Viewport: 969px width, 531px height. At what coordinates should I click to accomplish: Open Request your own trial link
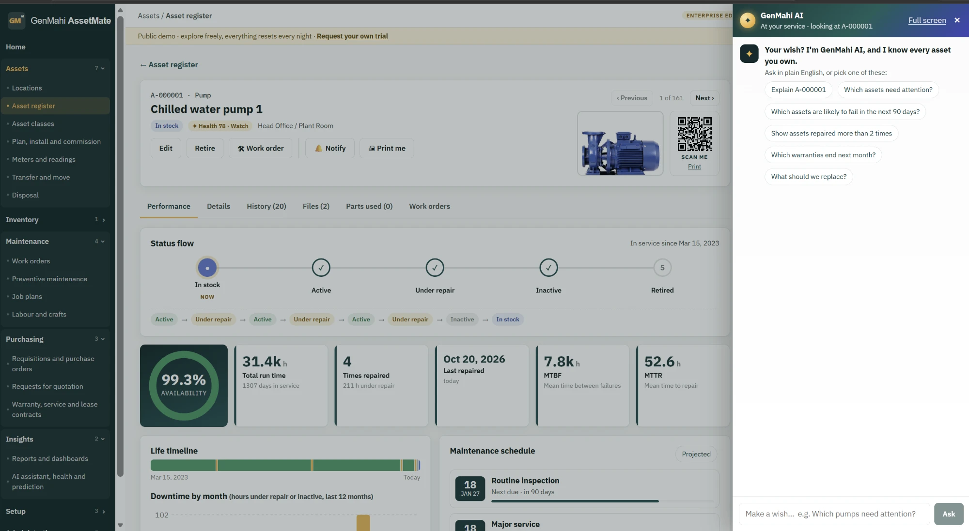point(352,36)
